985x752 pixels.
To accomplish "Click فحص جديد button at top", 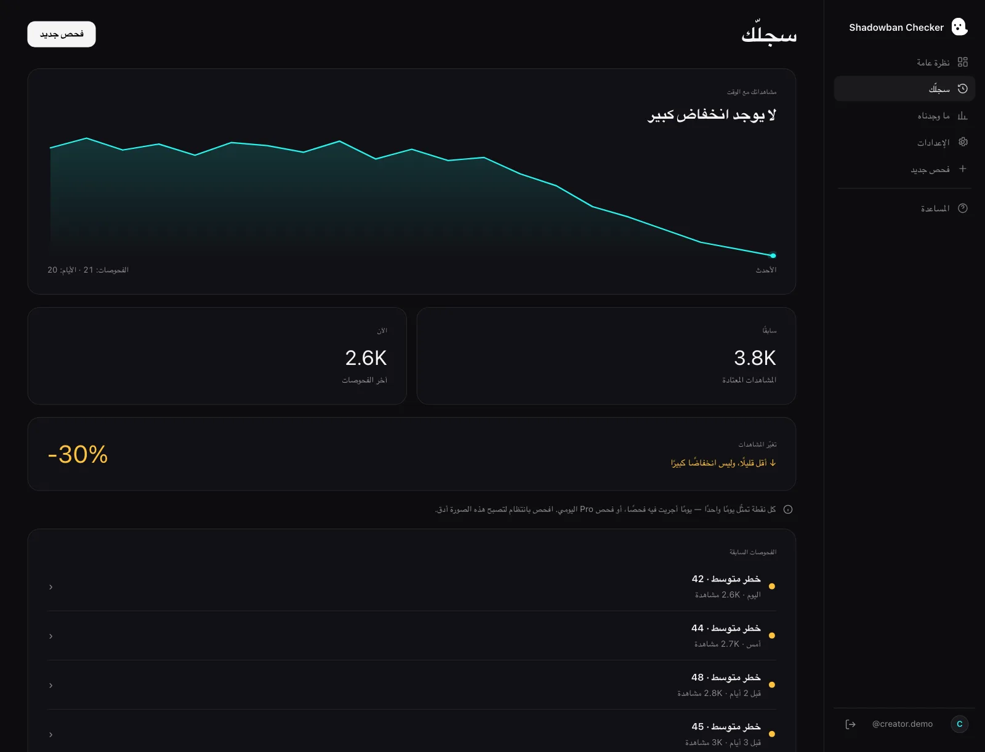I will 62,34.
